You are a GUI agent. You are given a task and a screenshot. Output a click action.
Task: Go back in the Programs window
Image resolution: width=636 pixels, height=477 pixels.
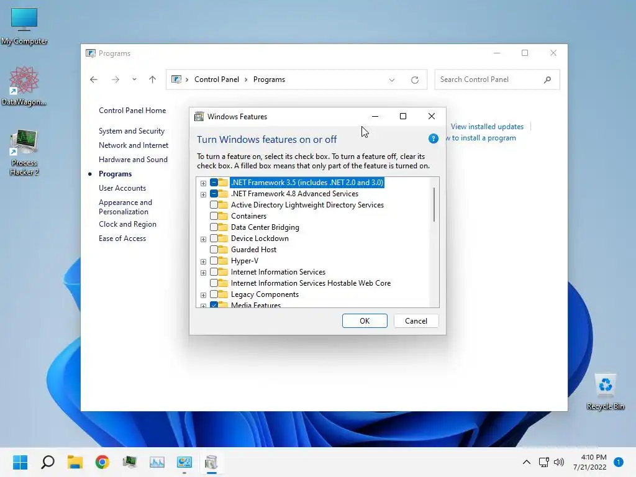[94, 79]
